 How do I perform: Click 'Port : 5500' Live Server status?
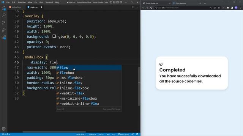pyautogui.click(x=123, y=134)
